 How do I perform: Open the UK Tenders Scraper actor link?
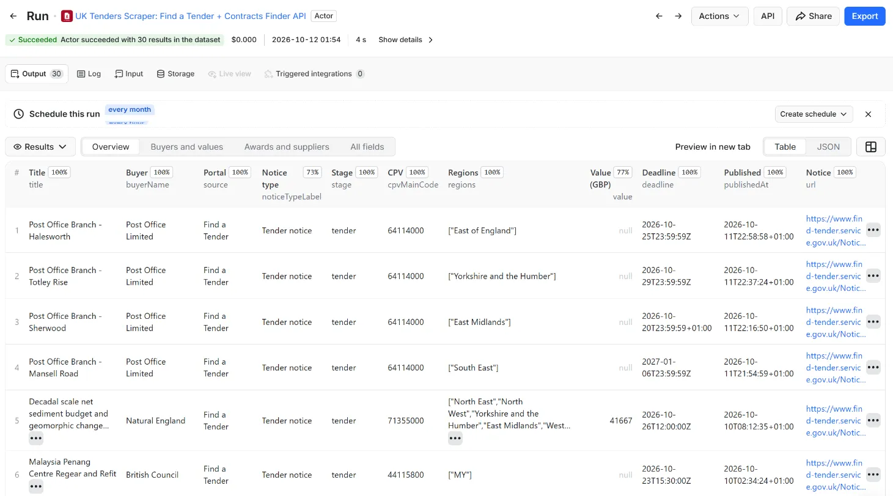click(x=191, y=16)
